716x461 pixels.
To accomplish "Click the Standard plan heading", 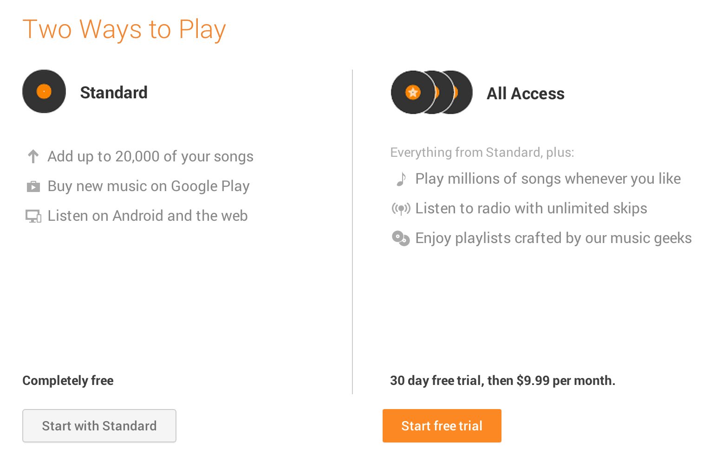I will click(114, 93).
